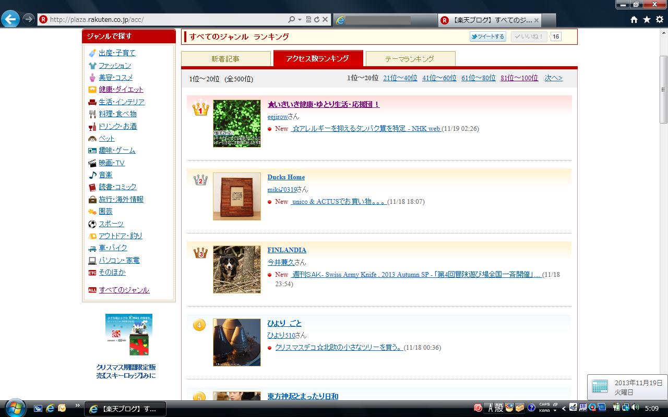Click the volume speaker tray icon

coord(635,408)
